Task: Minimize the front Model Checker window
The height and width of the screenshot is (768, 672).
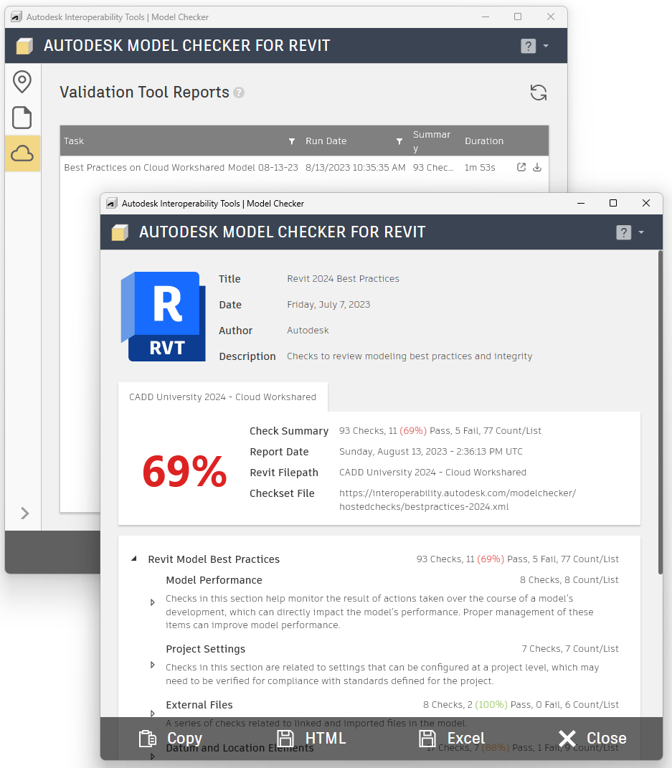Action: [x=581, y=203]
